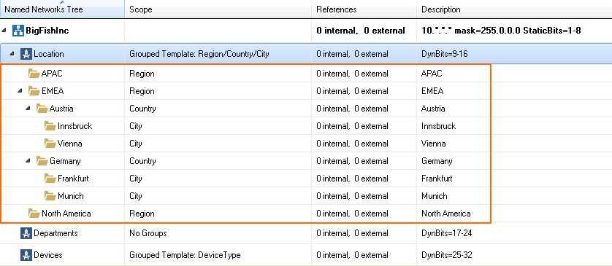Image resolution: width=612 pixels, height=266 pixels.
Task: Select the Austria tree label
Action: [61, 109]
